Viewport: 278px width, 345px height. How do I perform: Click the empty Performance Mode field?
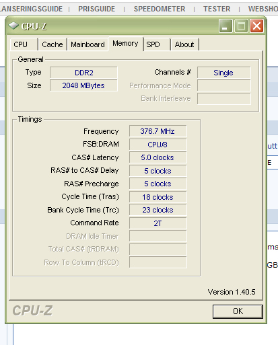point(224,85)
